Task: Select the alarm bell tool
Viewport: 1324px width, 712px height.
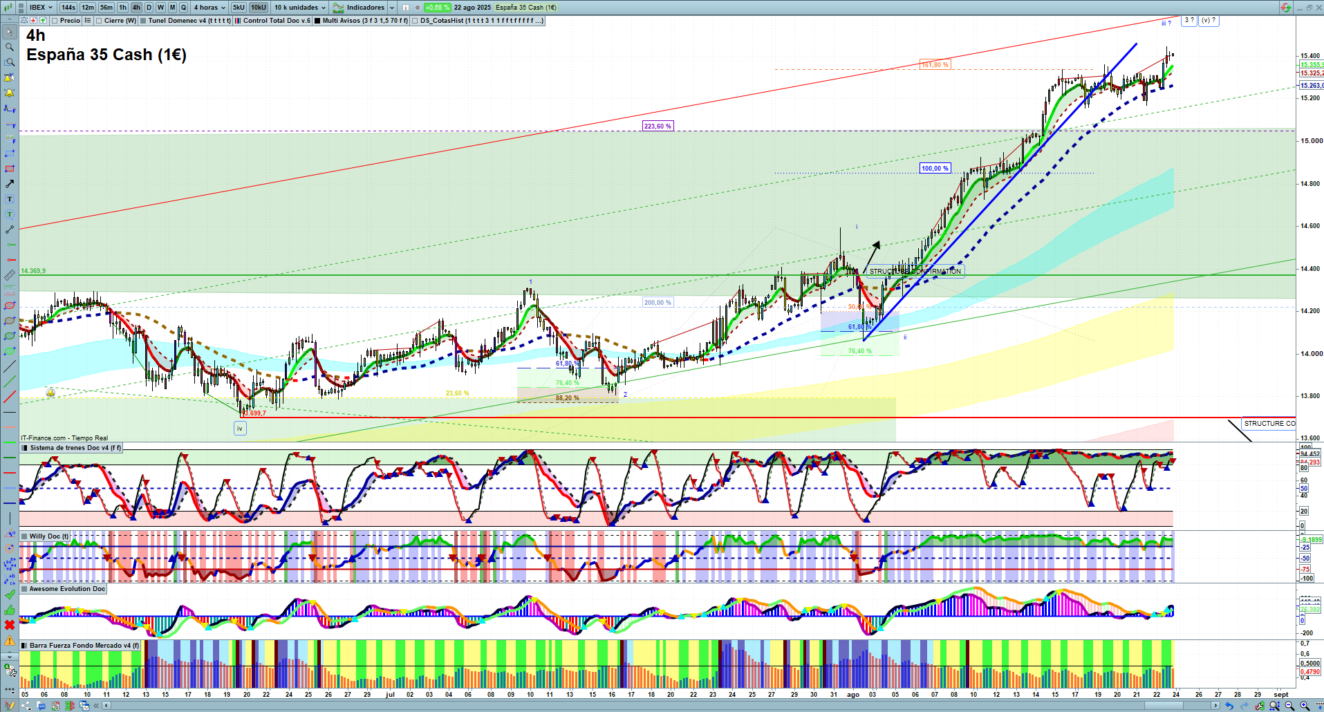Action: [10, 93]
